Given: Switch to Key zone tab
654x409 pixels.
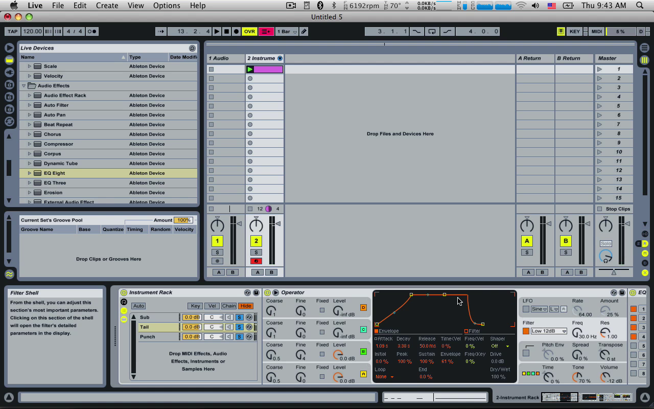Looking at the screenshot, I should 195,306.
